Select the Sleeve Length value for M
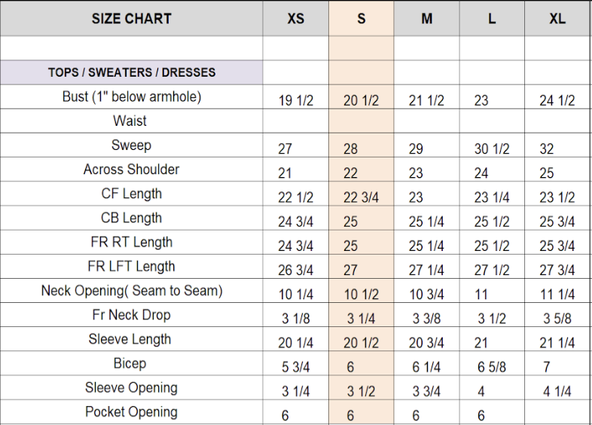The image size is (592, 425). 426,343
